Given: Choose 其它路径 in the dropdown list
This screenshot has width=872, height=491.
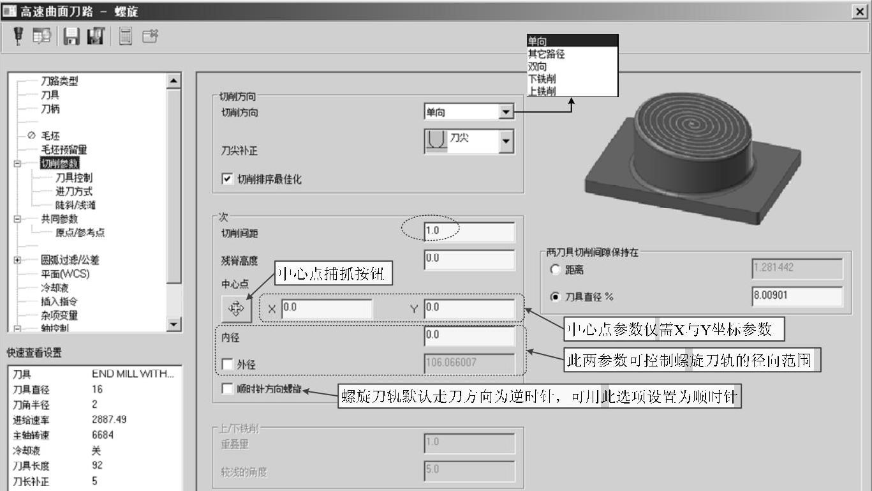Looking at the screenshot, I should tap(572, 54).
